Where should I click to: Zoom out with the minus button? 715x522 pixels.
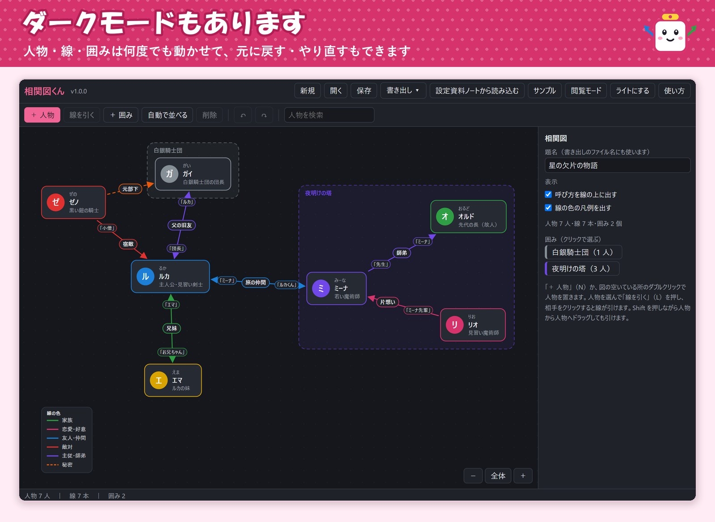coord(473,476)
